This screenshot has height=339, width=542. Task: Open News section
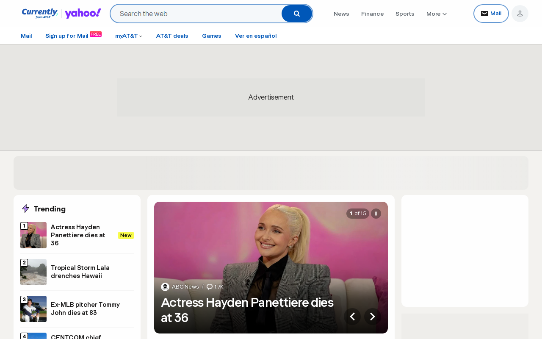pos(341,14)
